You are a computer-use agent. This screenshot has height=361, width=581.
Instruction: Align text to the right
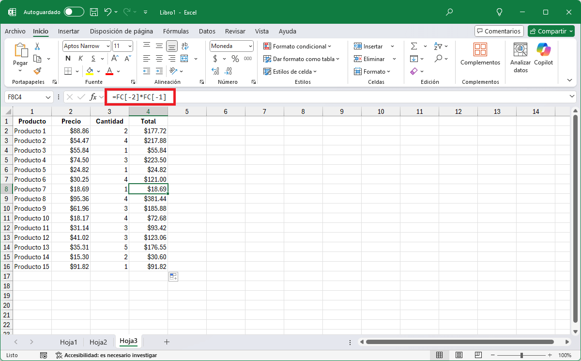172,59
